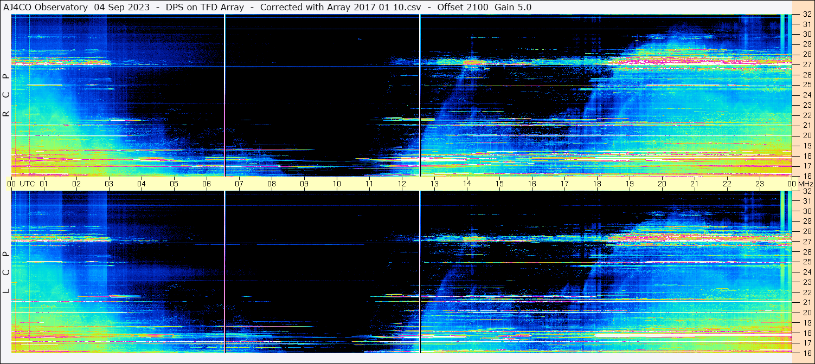Select the "16" hour label on UTC axis
Screen dimensions: 815x364
click(532, 184)
